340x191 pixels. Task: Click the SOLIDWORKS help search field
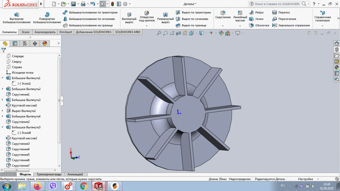(277, 4)
